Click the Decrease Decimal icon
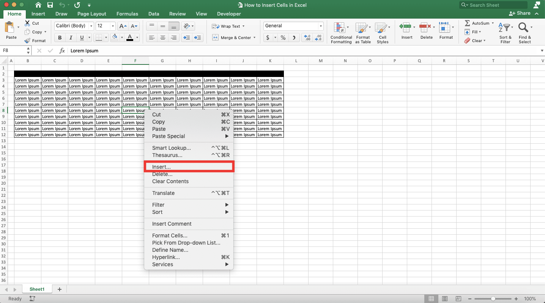 [318, 38]
